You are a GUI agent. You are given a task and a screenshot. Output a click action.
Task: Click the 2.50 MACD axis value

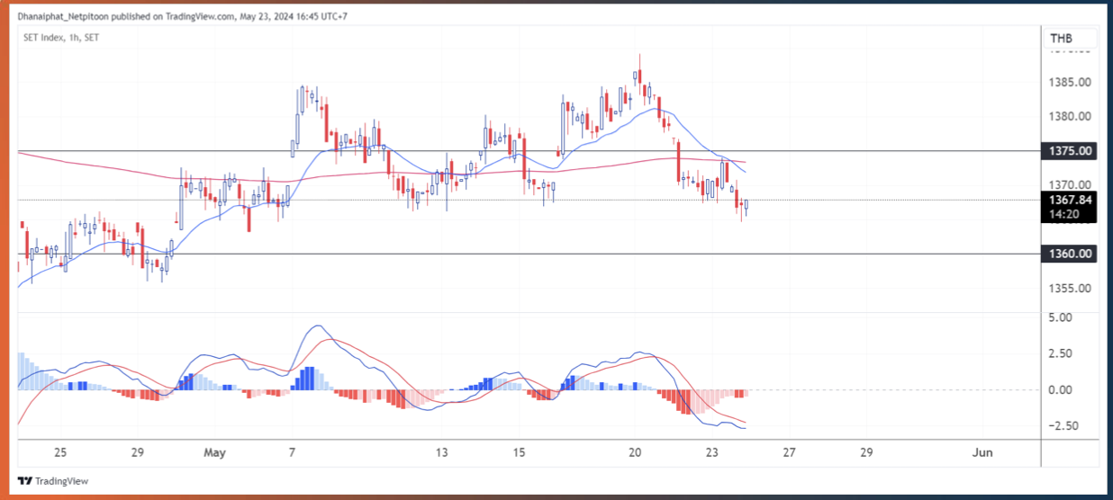coord(1060,353)
